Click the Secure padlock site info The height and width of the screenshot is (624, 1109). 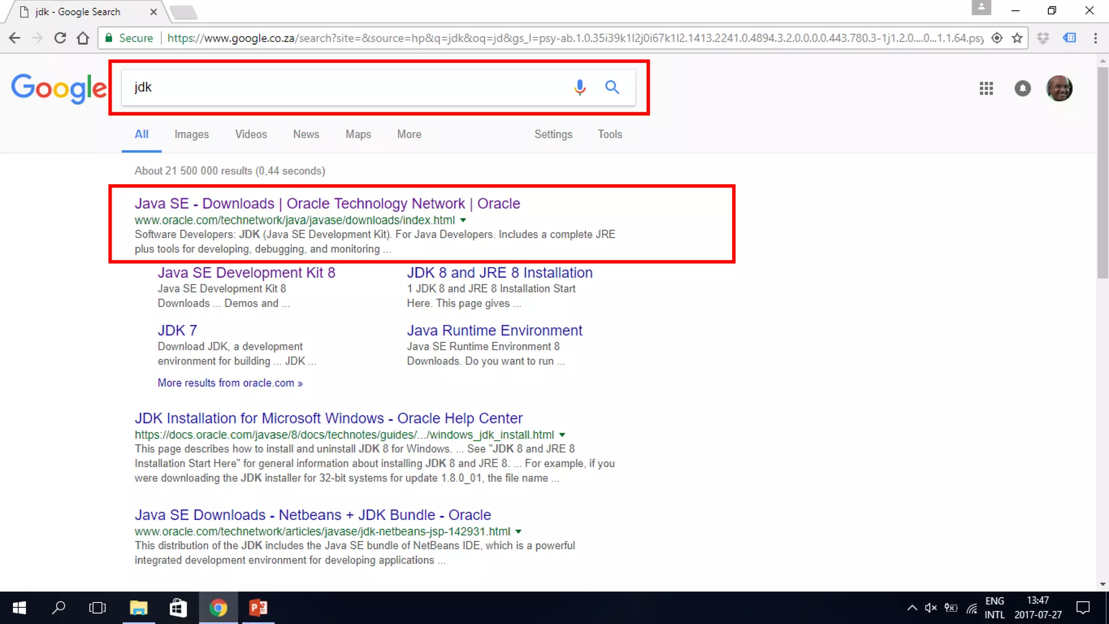(x=129, y=38)
